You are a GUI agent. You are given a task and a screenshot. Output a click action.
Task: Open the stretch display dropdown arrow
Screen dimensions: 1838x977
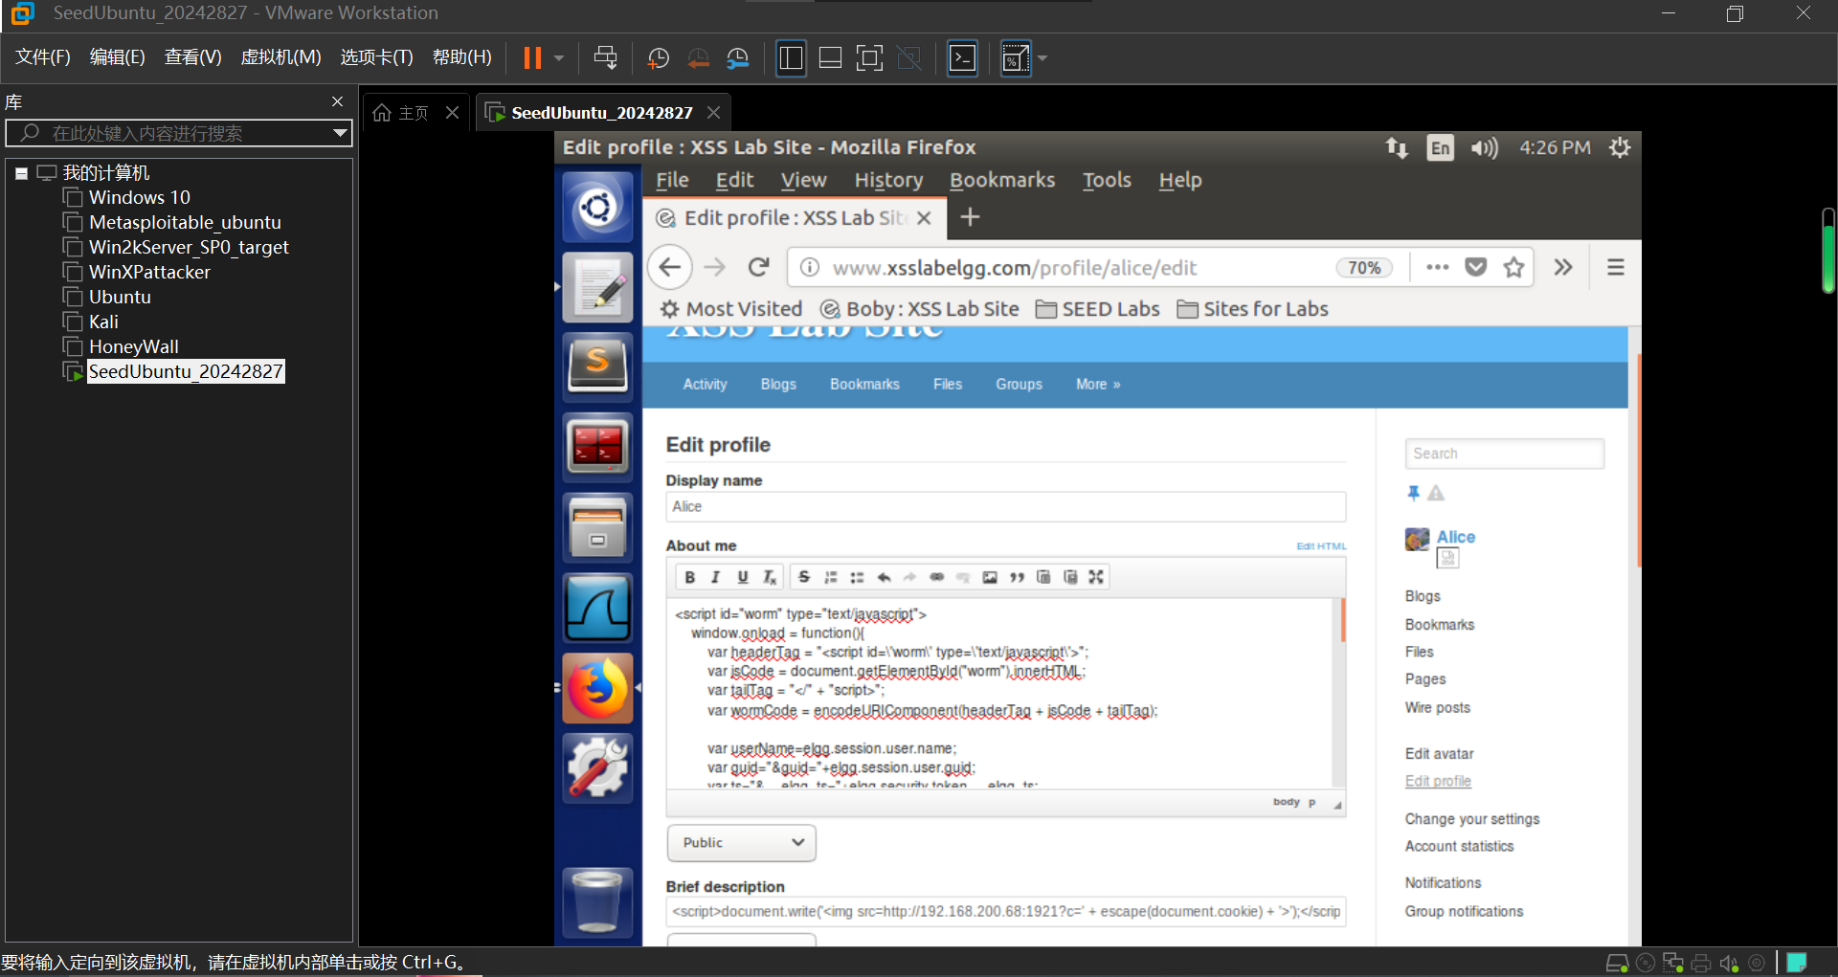[x=1042, y=58]
